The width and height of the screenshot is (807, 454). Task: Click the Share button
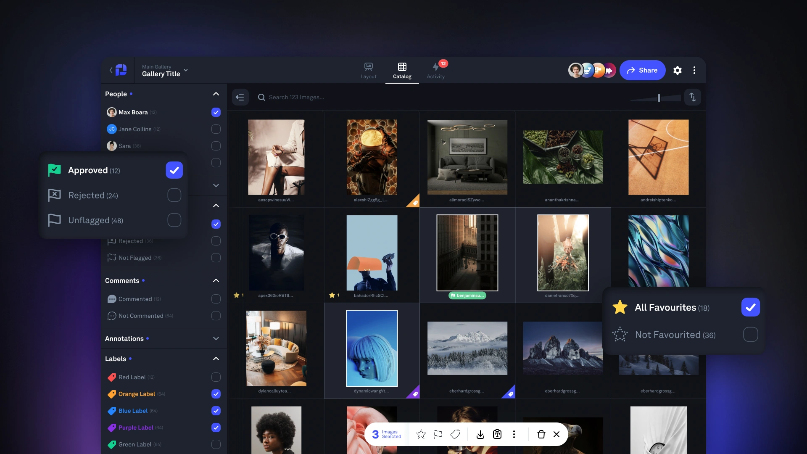coord(642,70)
